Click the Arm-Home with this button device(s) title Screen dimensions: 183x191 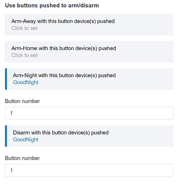(x=64, y=49)
